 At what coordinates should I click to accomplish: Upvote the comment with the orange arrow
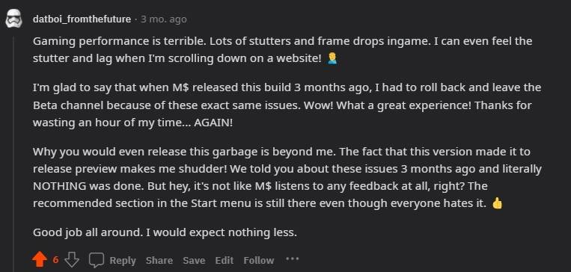40,259
